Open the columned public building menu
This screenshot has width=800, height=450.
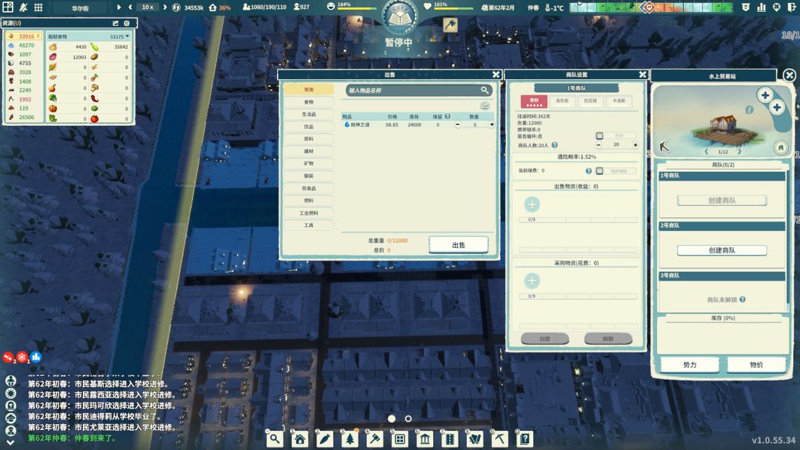[x=425, y=439]
